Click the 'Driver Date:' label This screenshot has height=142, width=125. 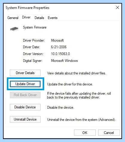(x=31, y=47)
